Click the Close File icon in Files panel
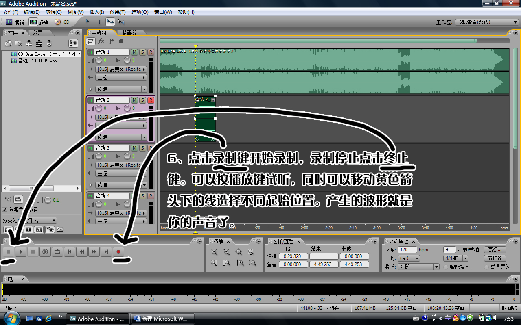This screenshot has height=325, width=521. [x=19, y=43]
